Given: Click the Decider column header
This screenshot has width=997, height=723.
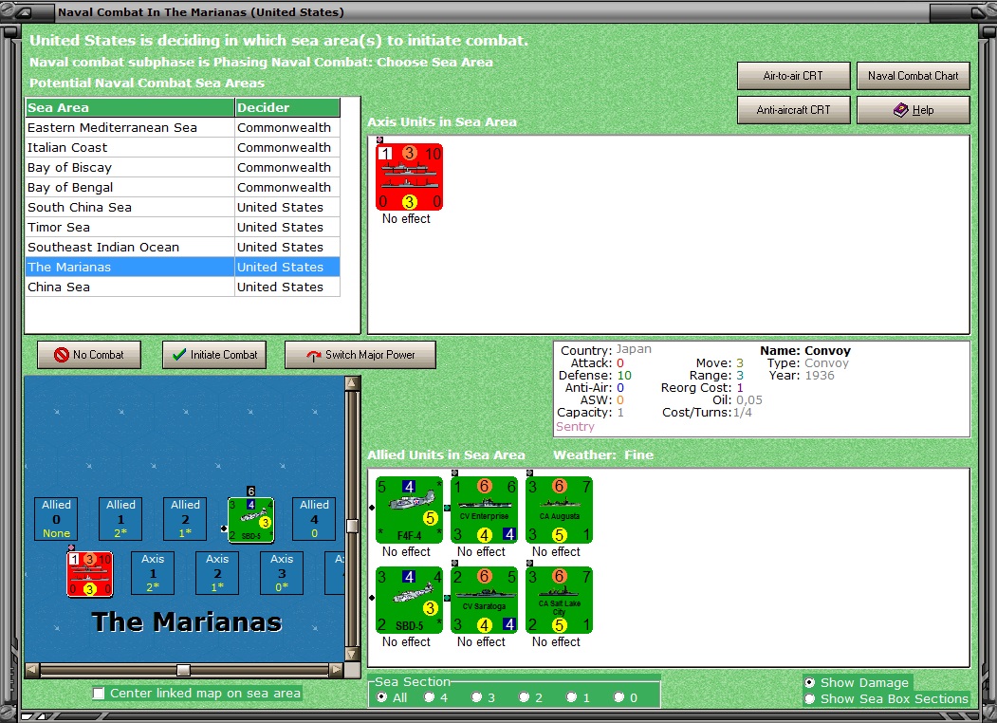Looking at the screenshot, I should pyautogui.click(x=287, y=107).
